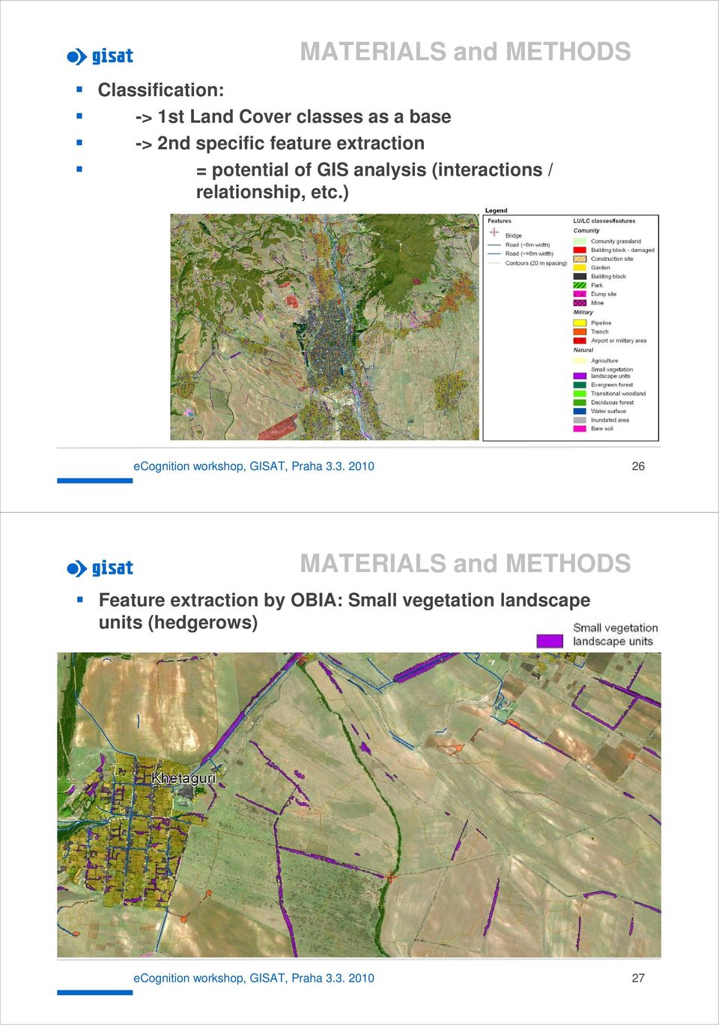Click the 'Features' legend subheading

coord(500,221)
